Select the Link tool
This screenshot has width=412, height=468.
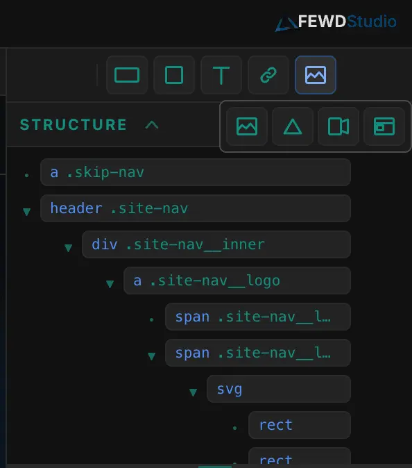click(268, 75)
